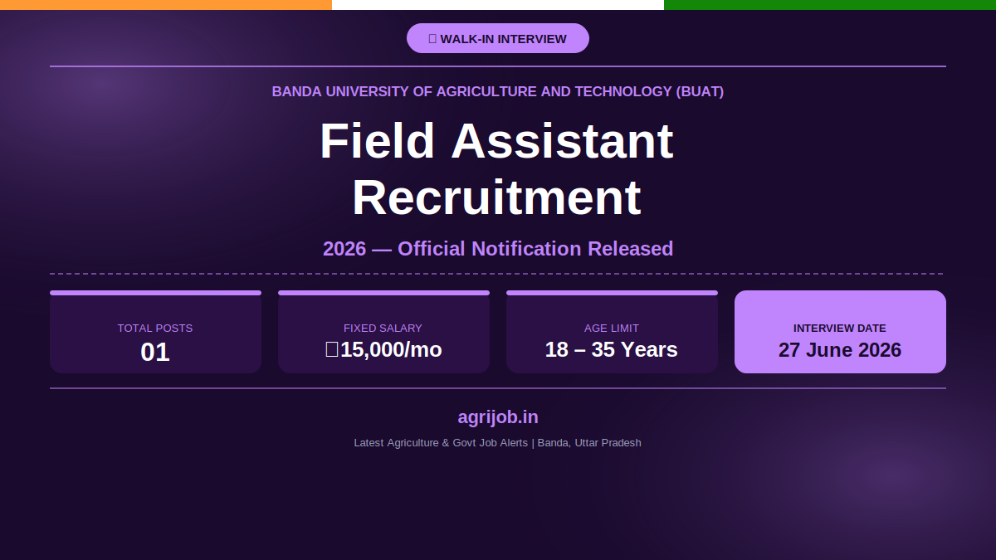Click the WALK-IN INTERVIEW badge
The height and width of the screenshot is (560, 996).
tap(498, 38)
